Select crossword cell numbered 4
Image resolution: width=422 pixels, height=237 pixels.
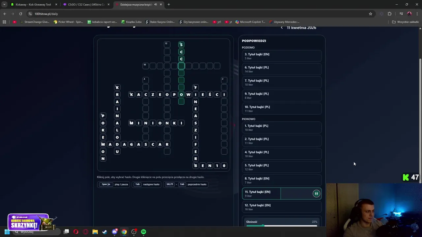146,80
